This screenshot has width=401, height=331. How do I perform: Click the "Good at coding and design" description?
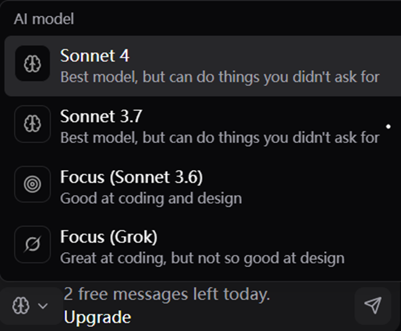pos(151,198)
